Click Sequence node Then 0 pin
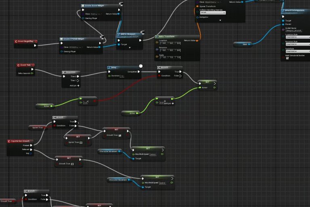Screen dimensions: 310x207 pyautogui.click(x=78, y=76)
